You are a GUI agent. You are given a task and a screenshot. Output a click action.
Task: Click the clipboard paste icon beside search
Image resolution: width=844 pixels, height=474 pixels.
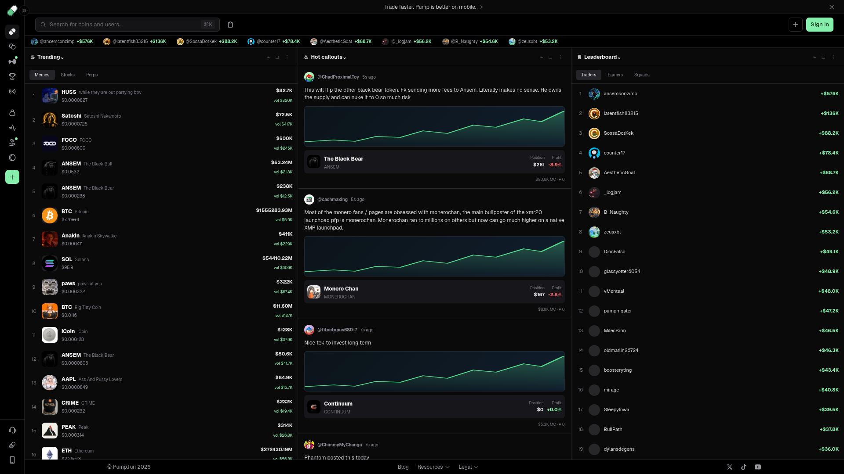click(230, 25)
